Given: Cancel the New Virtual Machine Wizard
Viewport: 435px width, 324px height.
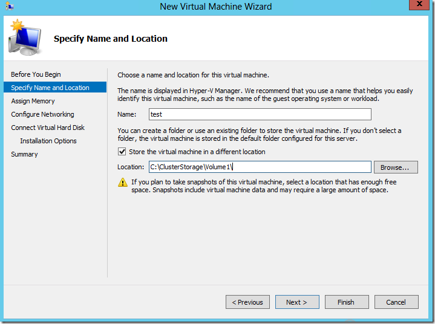Looking at the screenshot, I should (396, 302).
